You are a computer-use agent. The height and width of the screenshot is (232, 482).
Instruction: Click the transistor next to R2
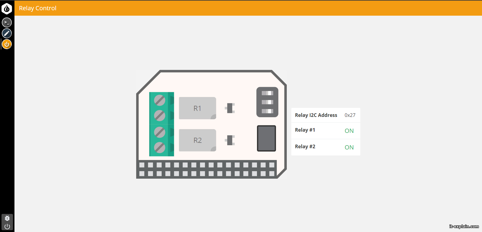[x=230, y=140]
